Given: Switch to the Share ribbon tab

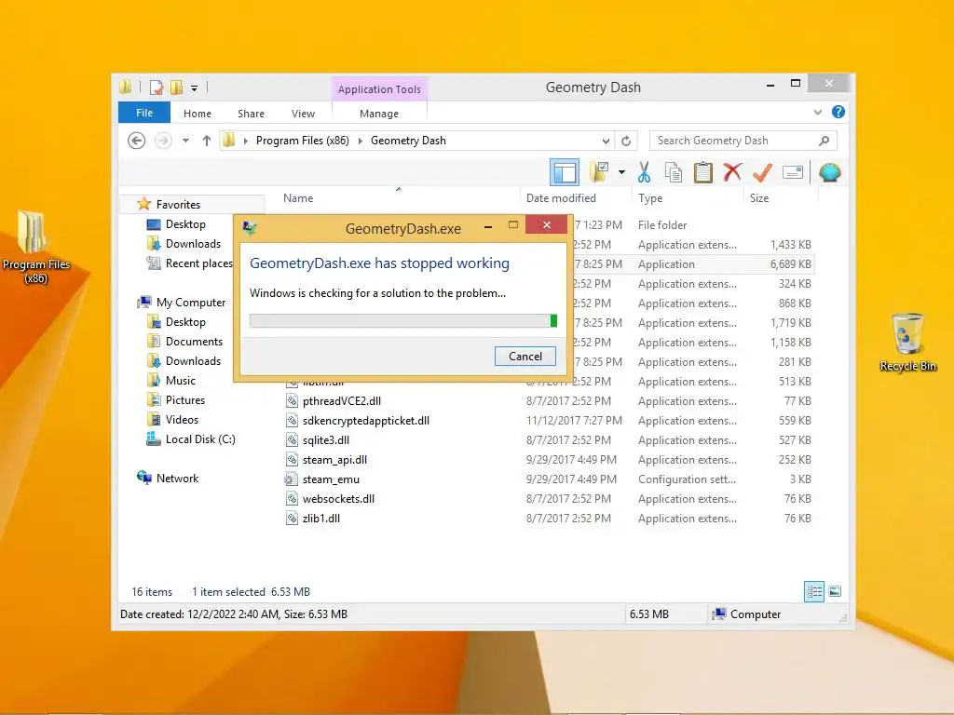Looking at the screenshot, I should tap(251, 113).
